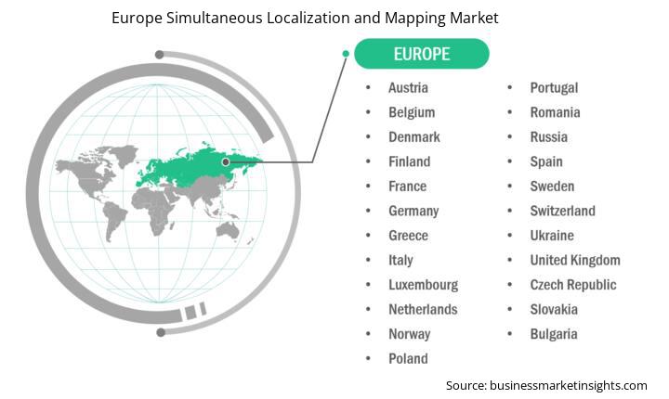Click the Europe Simultaneous Localization chart title
This screenshot has width=669, height=399.
tap(305, 18)
